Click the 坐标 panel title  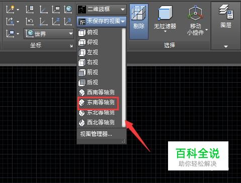click(35, 45)
